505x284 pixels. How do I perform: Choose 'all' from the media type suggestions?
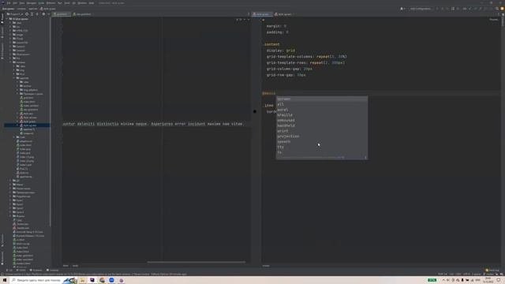(x=321, y=104)
